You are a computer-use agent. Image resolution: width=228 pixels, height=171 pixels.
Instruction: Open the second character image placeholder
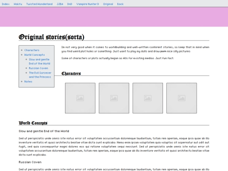point(114,98)
